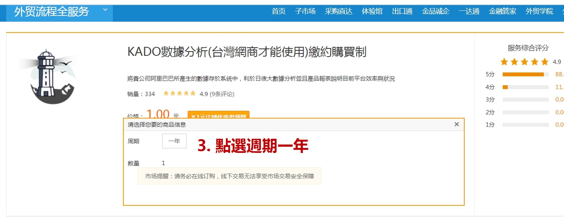Select the 一年 period option

174,141
